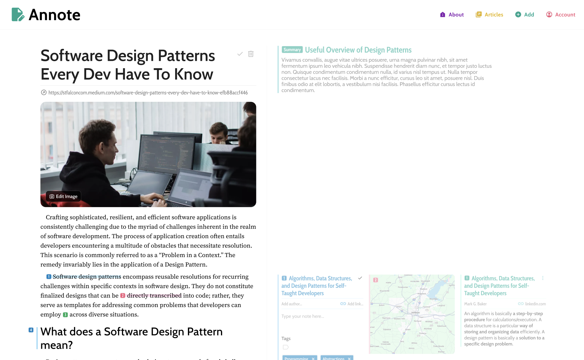Click annotation marker 4 beside the heading

[x=31, y=330]
